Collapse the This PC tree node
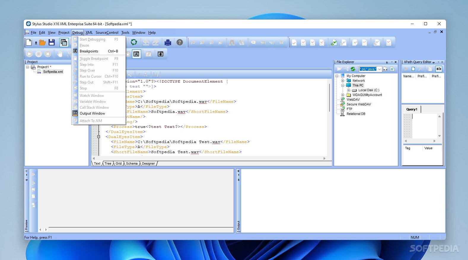This screenshot has width=468, height=260. (x=343, y=85)
